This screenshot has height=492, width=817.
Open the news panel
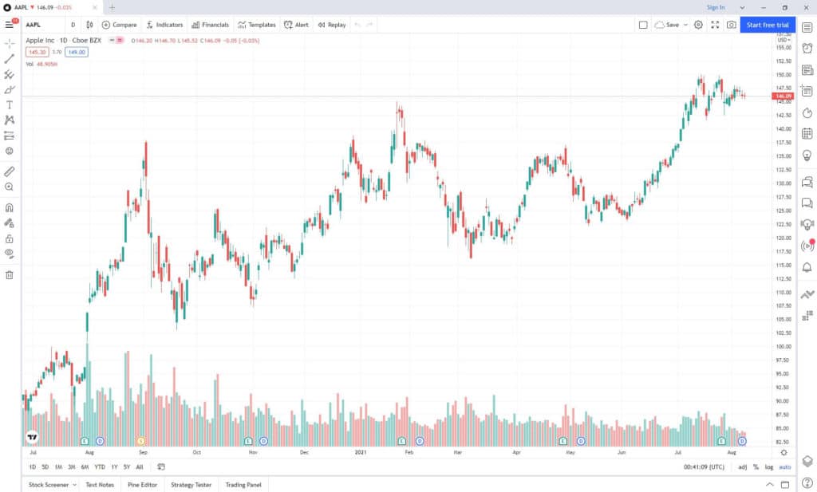tap(807, 69)
